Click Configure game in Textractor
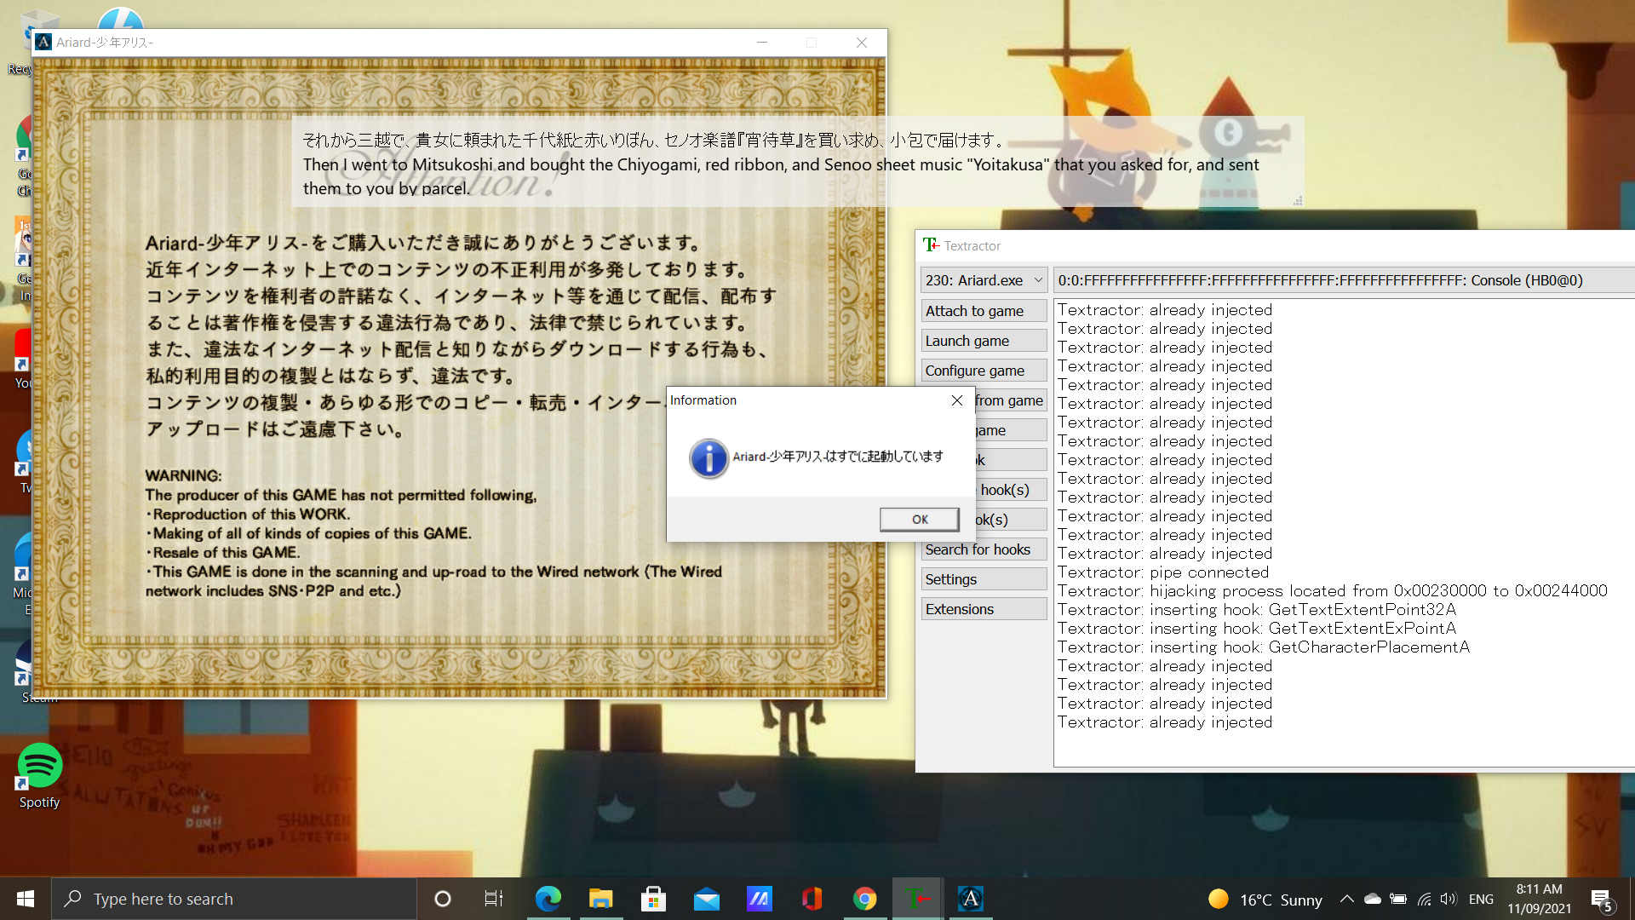The width and height of the screenshot is (1635, 920). point(984,371)
